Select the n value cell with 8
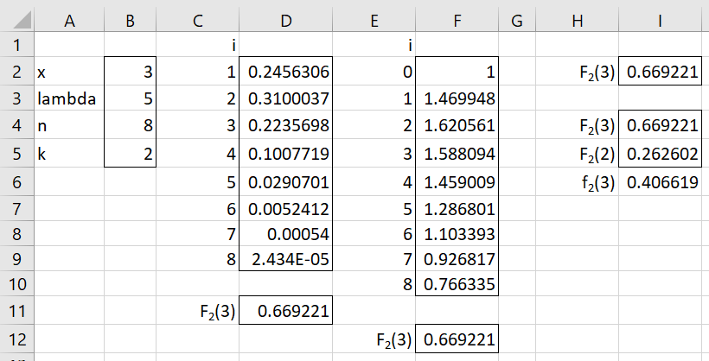The image size is (709, 361). [131, 124]
